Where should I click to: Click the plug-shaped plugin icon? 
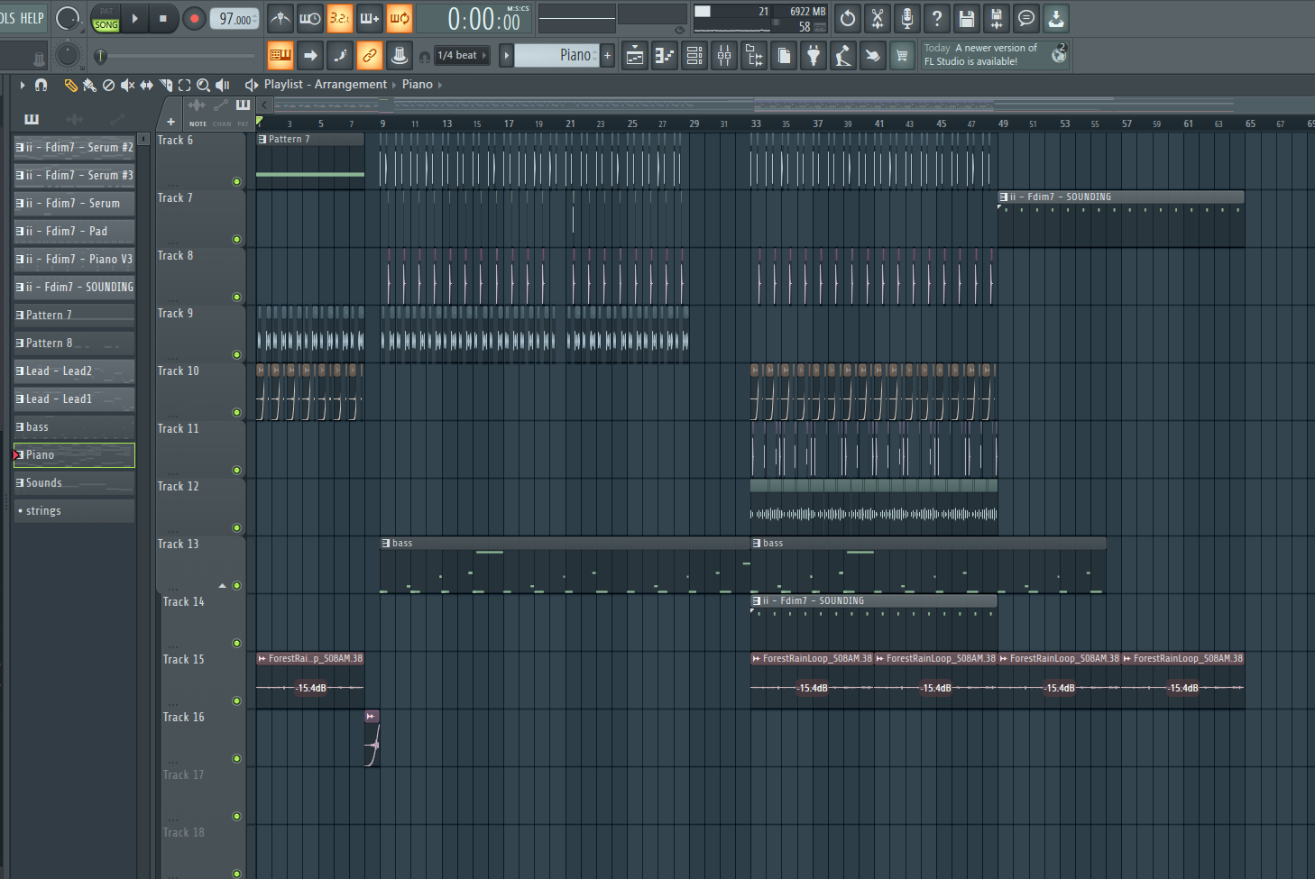814,56
